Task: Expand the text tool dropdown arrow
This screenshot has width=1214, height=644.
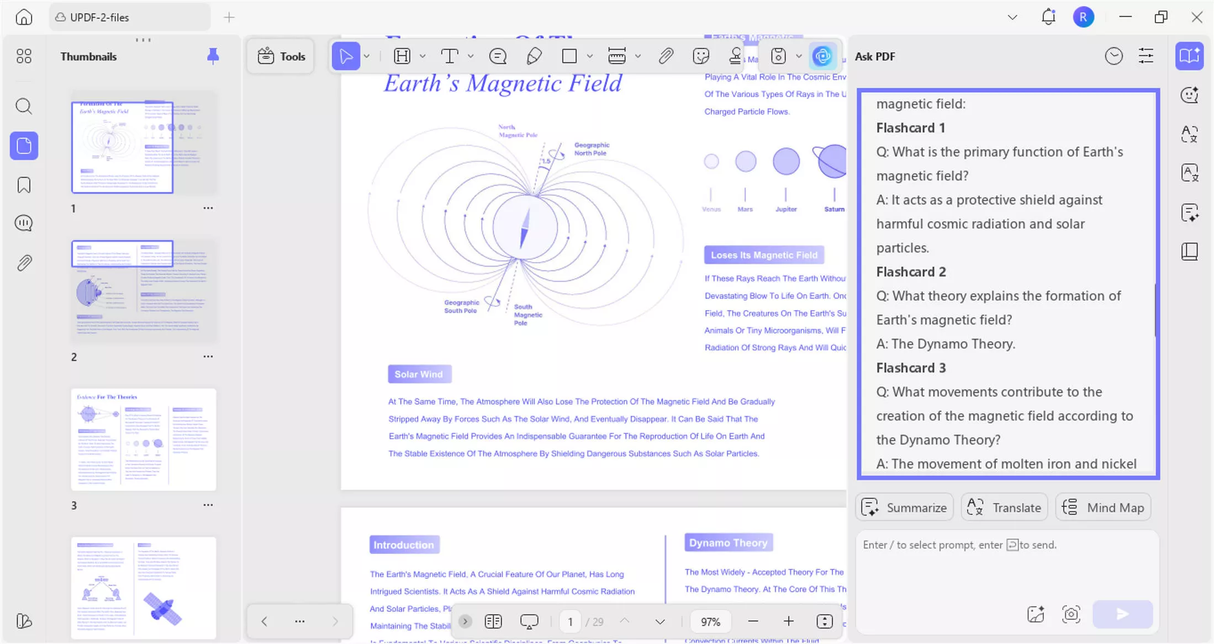Action: coord(471,56)
